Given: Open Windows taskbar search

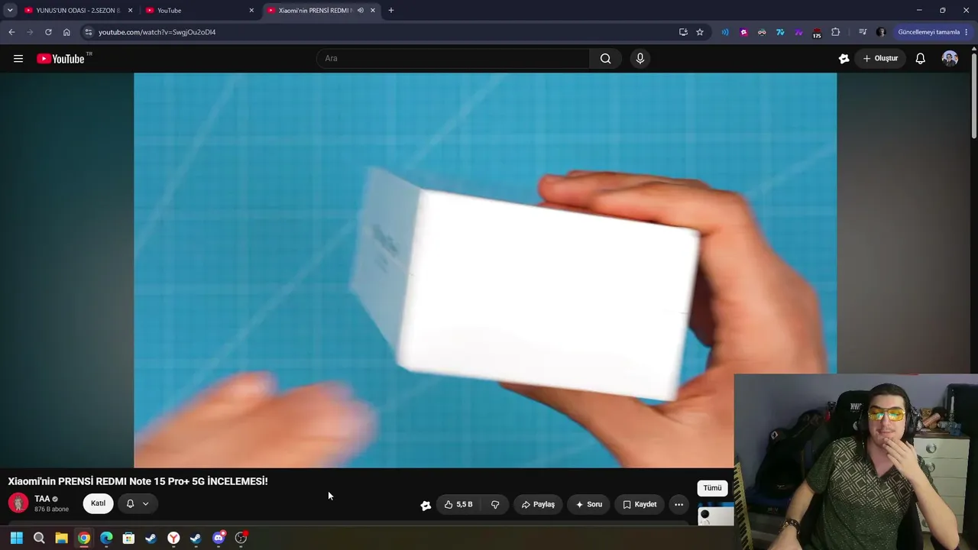Looking at the screenshot, I should 39,538.
